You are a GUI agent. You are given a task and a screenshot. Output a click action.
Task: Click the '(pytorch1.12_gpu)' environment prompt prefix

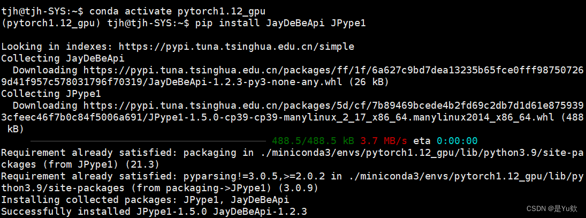click(x=51, y=23)
